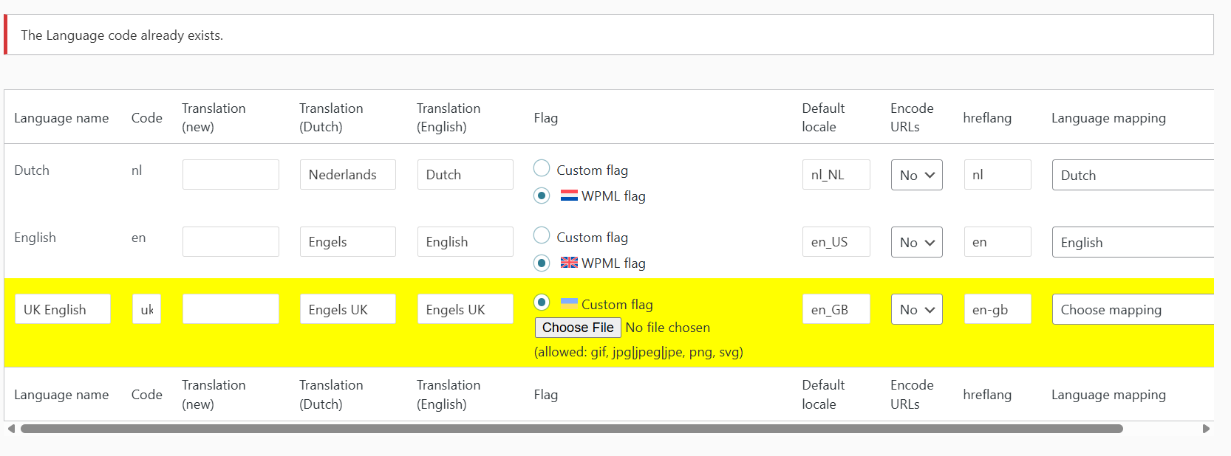Select Custom flag radio for Dutch

(542, 168)
